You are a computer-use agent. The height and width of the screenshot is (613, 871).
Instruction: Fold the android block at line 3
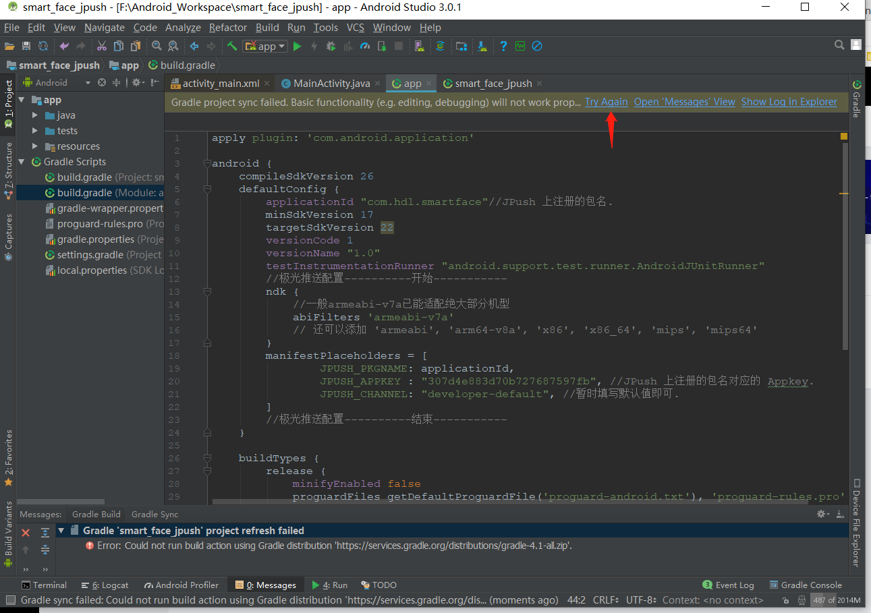[x=207, y=164]
